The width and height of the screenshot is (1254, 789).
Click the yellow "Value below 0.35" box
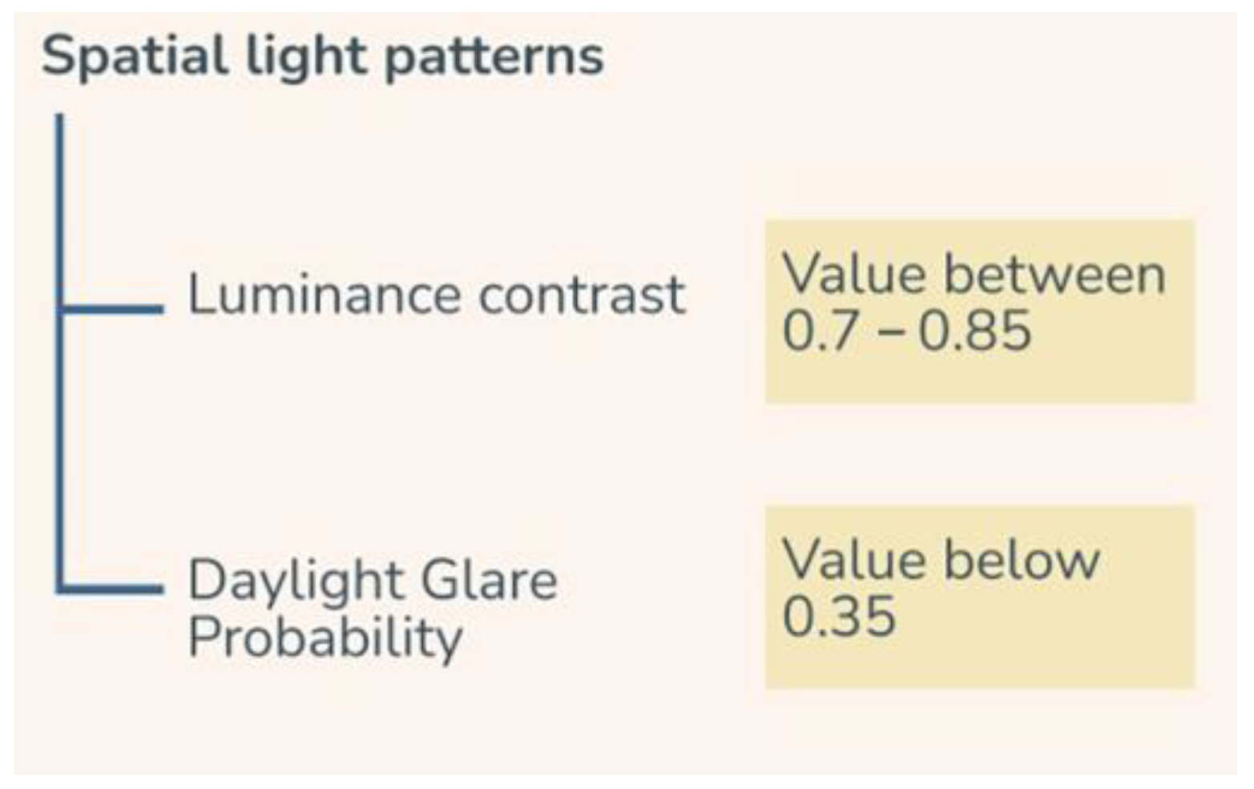click(979, 597)
